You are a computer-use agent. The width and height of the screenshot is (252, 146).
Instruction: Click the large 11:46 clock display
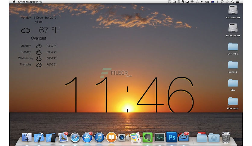click(x=129, y=94)
